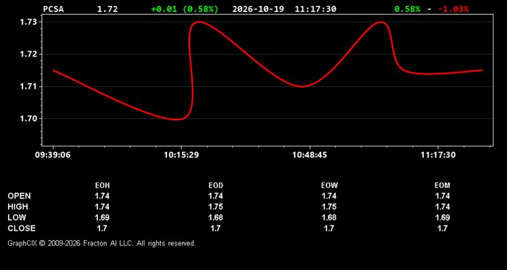Viewport: 507px width, 270px height.
Task: Click the PCSA ticker symbol
Action: 53,9
